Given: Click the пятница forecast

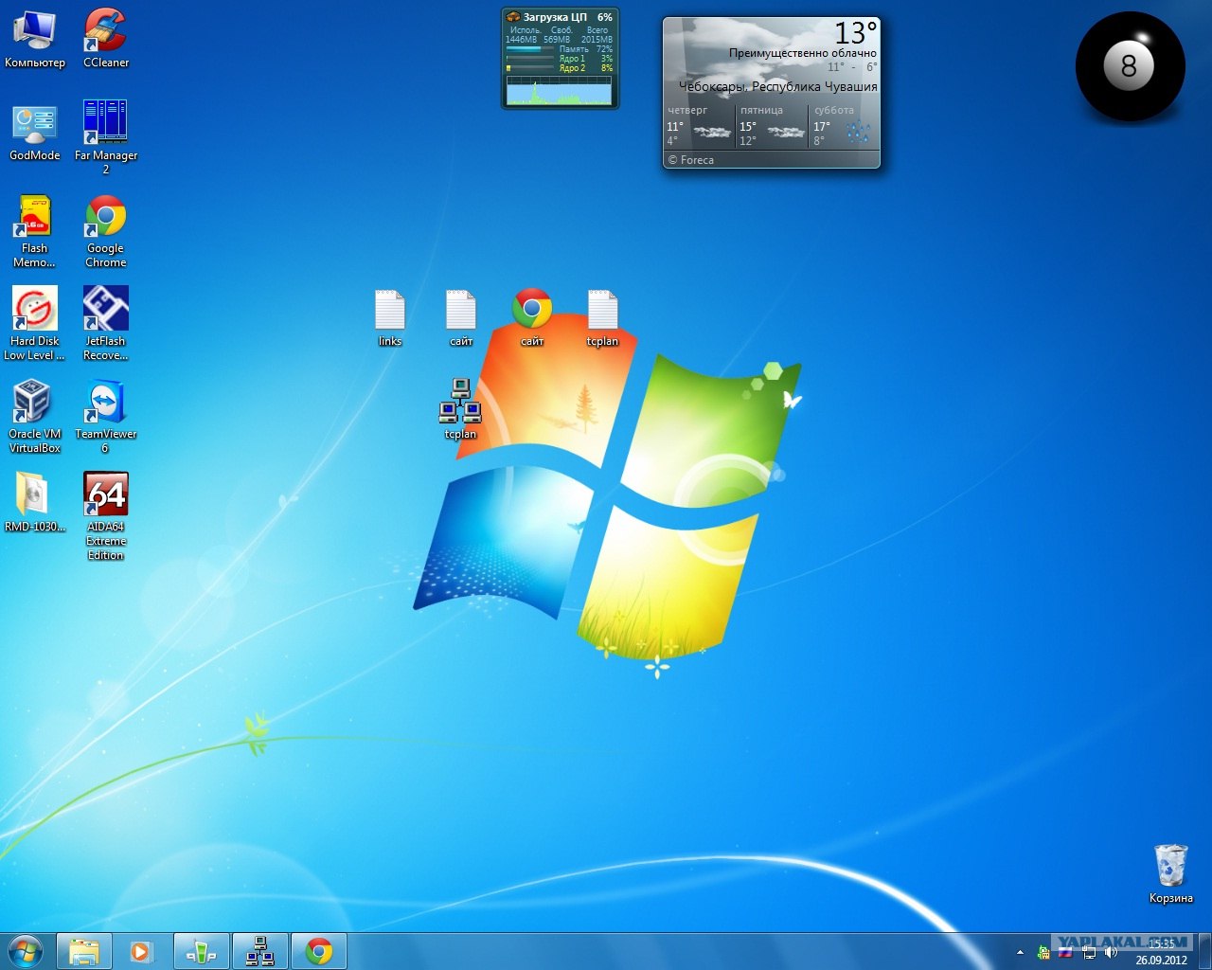Looking at the screenshot, I should pos(772,126).
